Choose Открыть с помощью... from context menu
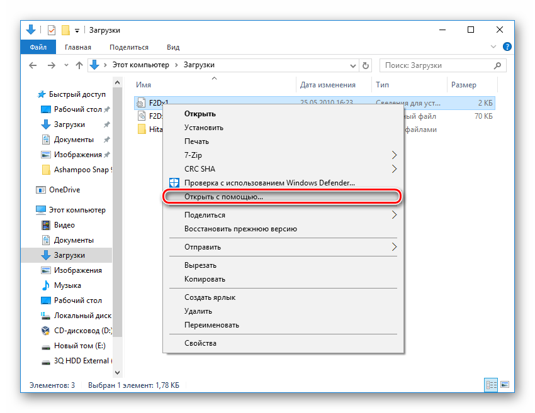Image resolution: width=535 pixels, height=413 pixels. tap(223, 197)
